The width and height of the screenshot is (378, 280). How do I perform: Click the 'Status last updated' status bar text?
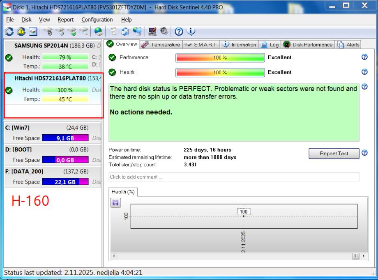pyautogui.click(x=73, y=273)
